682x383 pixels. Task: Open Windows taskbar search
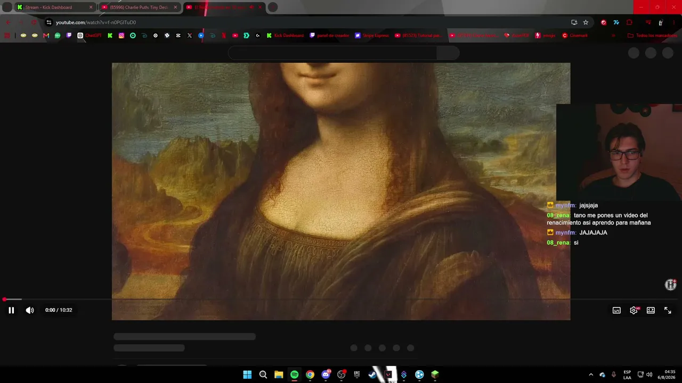(x=263, y=374)
